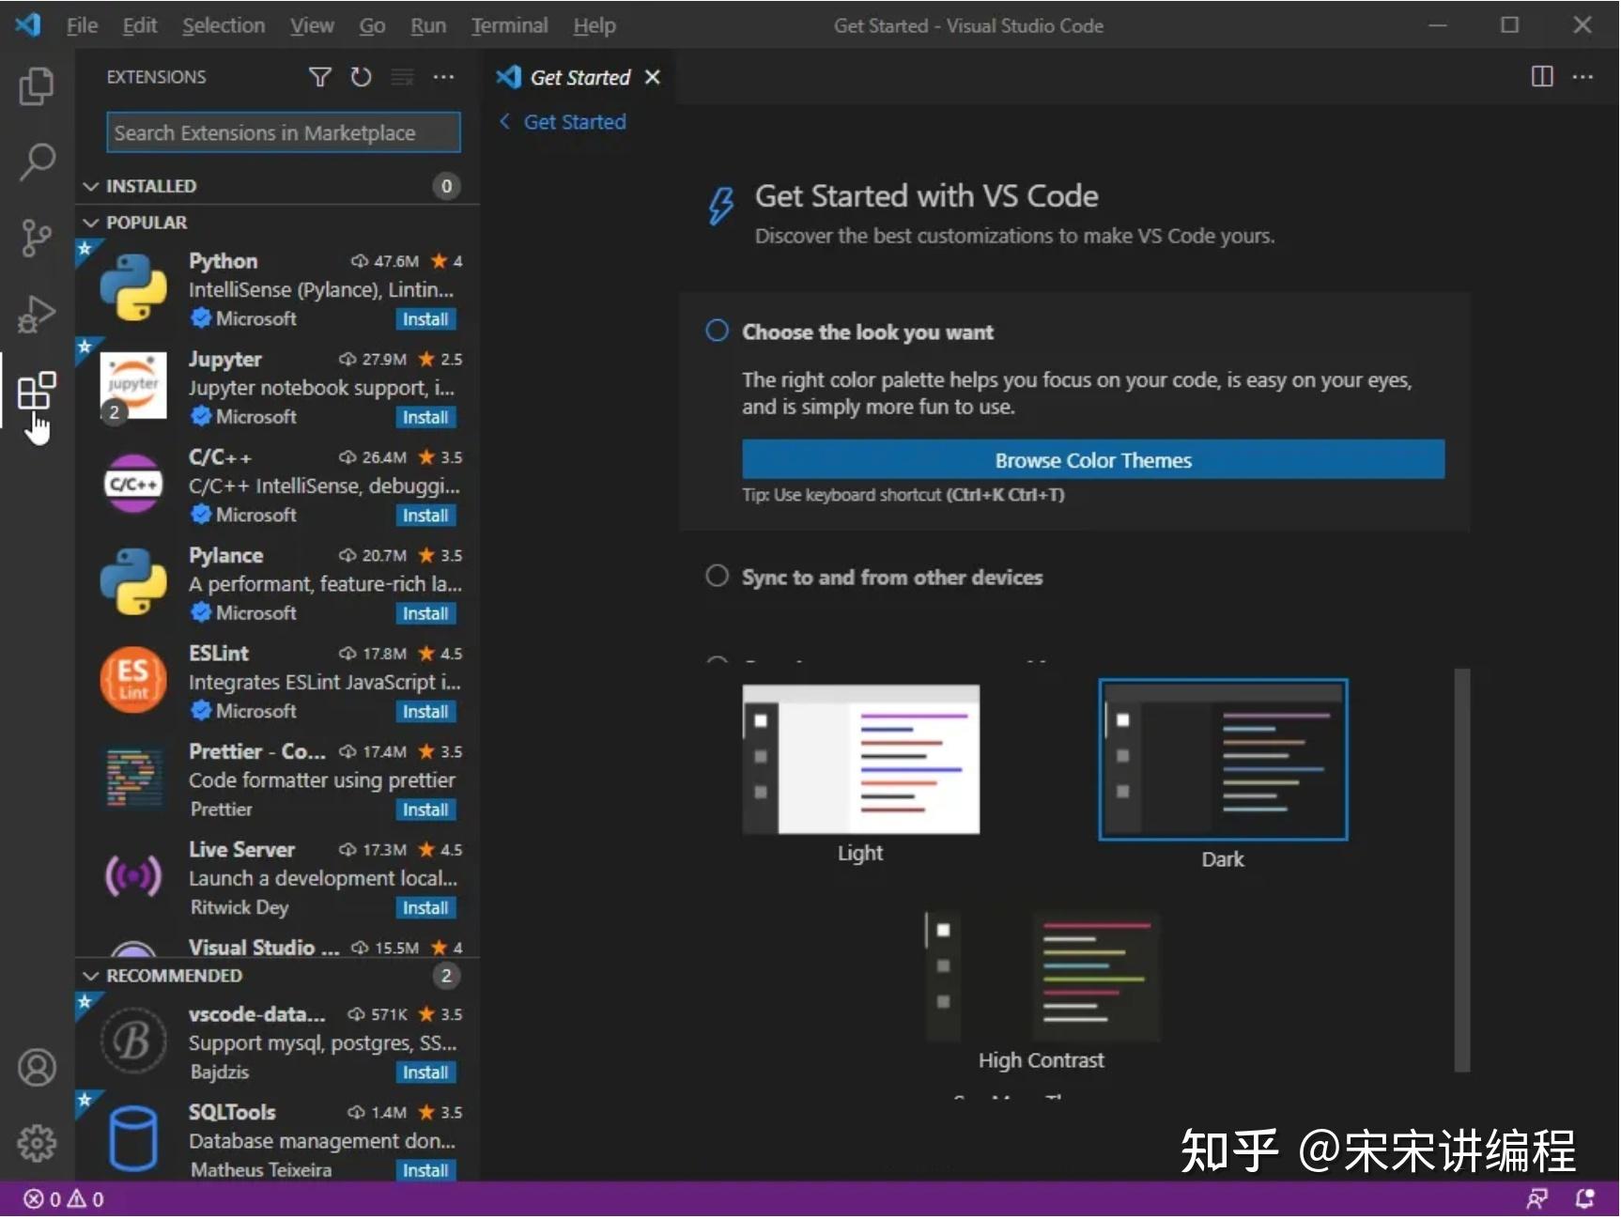Install the Python extension
This screenshot has height=1219, width=1621.
click(425, 318)
